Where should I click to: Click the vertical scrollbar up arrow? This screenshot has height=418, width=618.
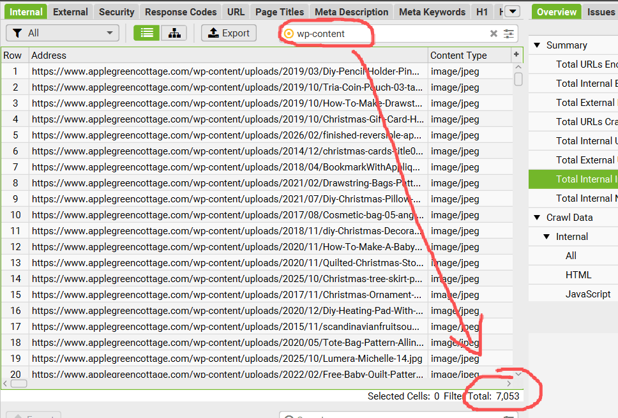coord(518,68)
